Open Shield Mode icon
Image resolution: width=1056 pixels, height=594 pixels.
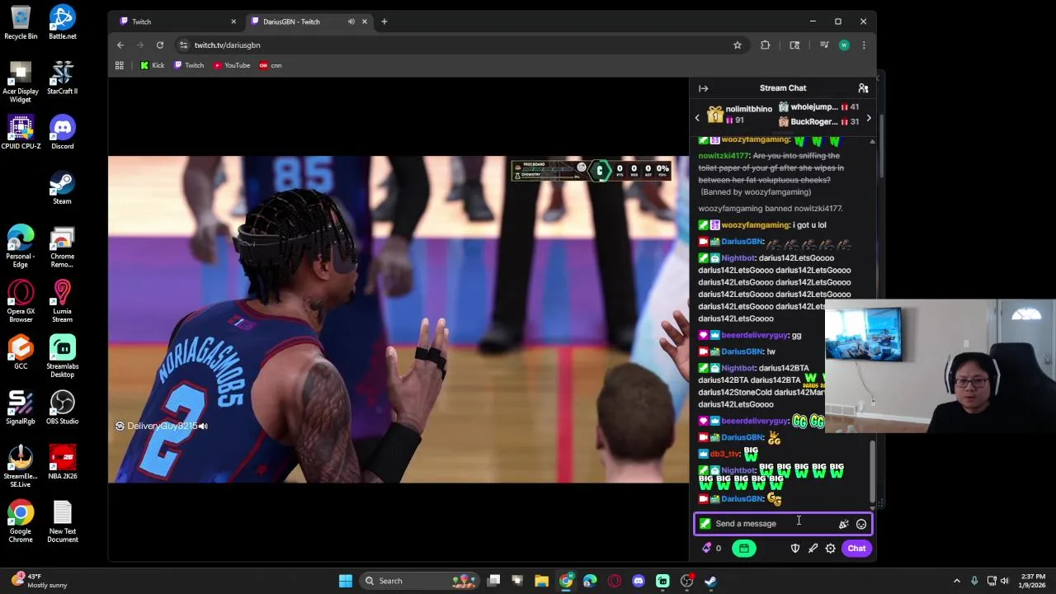click(795, 549)
